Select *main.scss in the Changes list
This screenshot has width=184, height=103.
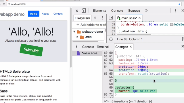click(x=87, y=53)
